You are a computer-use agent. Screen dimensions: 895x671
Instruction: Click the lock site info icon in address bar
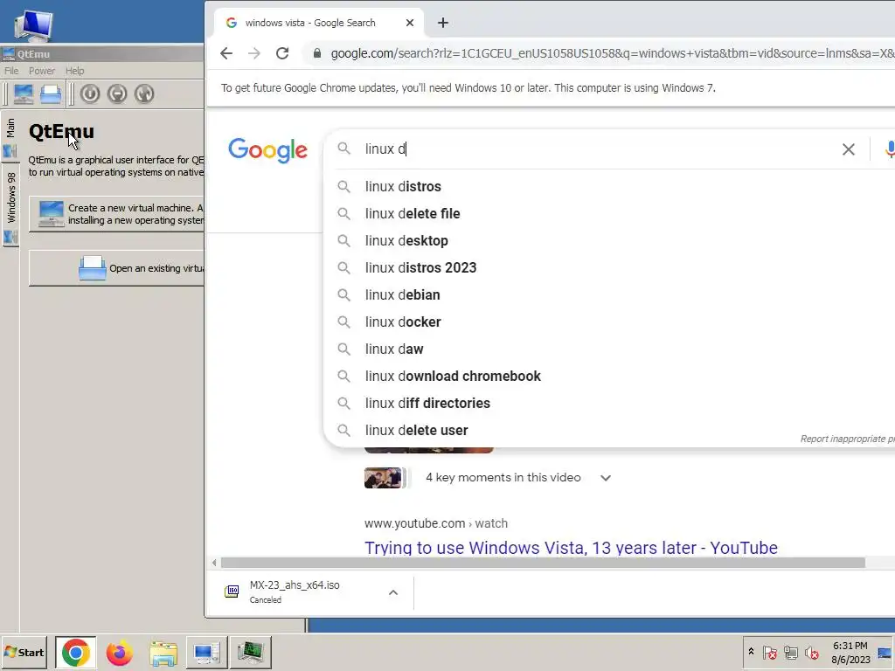316,53
